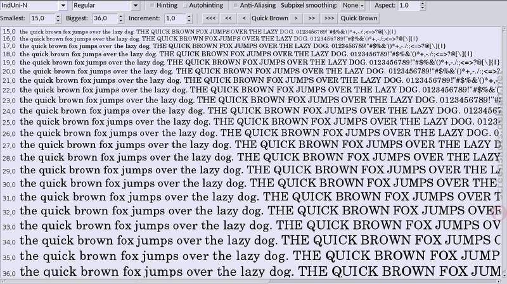Open the Subpixel smoothing None dropdown
This screenshot has height=284, width=507.
coord(353,5)
